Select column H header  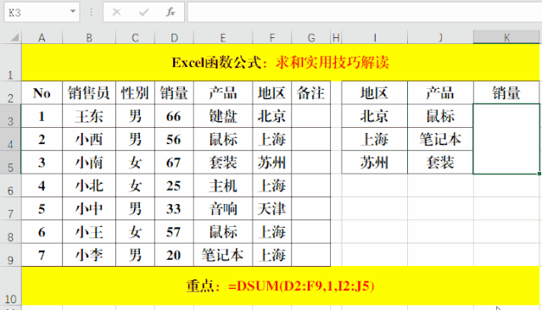click(x=336, y=37)
